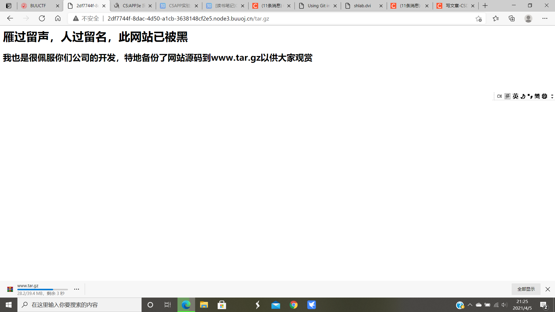Image resolution: width=555 pixels, height=312 pixels.
Task: Click the browser home button
Action: tap(58, 18)
